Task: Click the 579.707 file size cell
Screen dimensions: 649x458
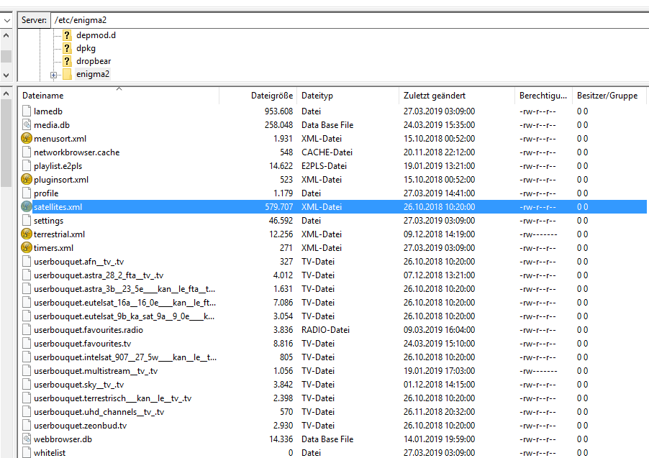Action: tap(278, 207)
